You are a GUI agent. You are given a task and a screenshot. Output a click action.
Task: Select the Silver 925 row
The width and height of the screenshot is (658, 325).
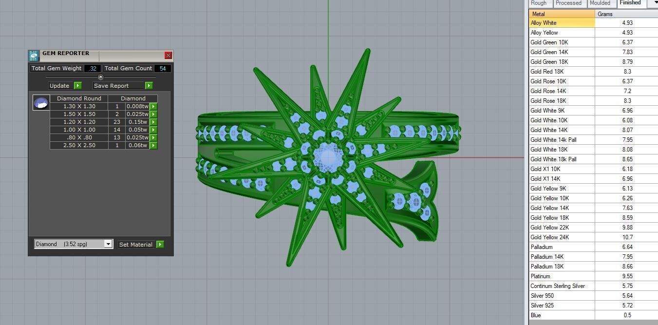[x=593, y=306]
